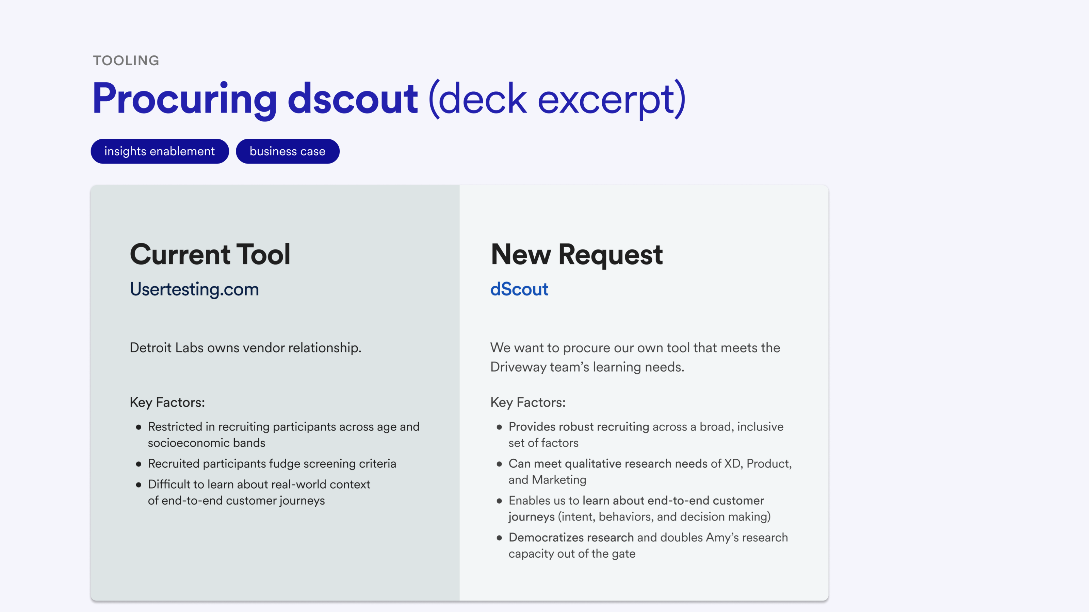Screen dimensions: 1089x612
Task: Open the Usertesting.com link
Action: [194, 289]
